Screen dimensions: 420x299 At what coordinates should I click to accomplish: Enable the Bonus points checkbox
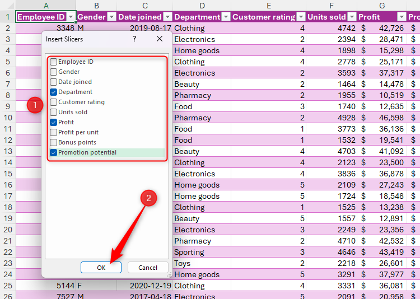click(54, 142)
